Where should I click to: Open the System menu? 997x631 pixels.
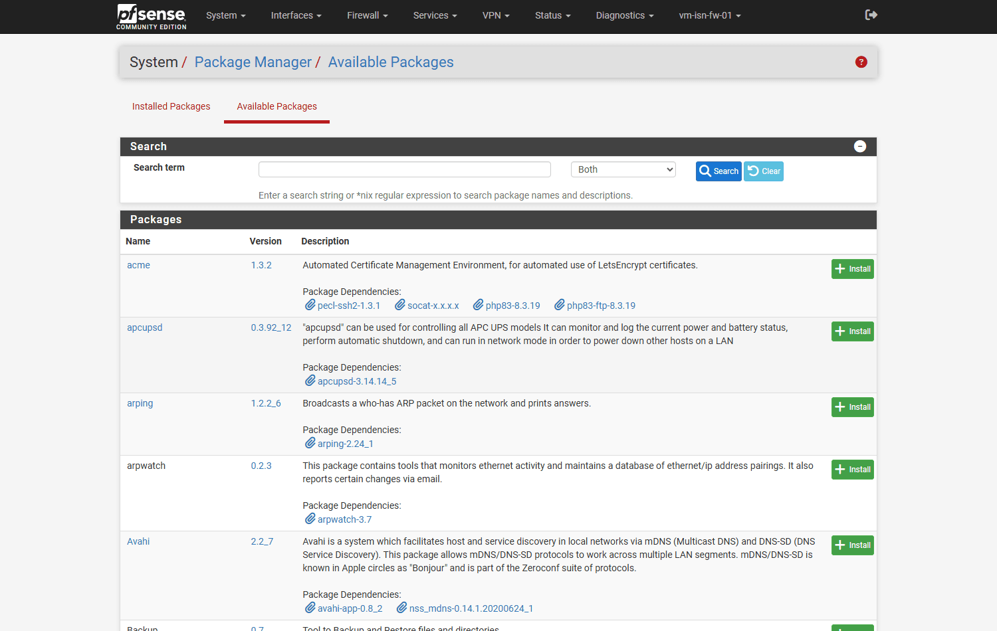coord(226,15)
